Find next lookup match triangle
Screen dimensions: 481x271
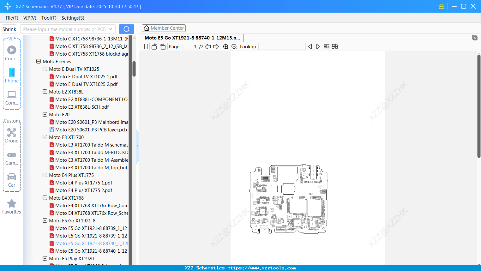318,47
